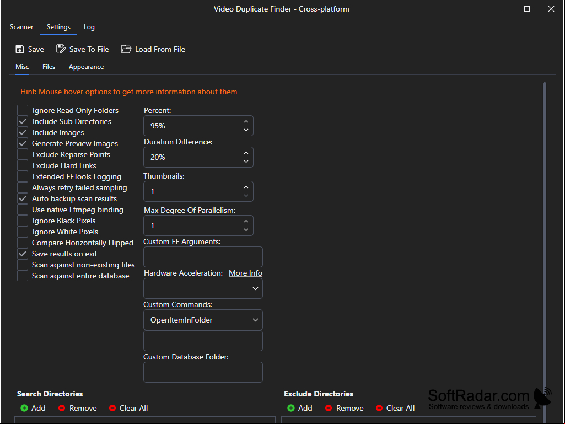The image size is (565, 424).
Task: Click red Clear All icon under Search Directories
Action: pyautogui.click(x=112, y=408)
